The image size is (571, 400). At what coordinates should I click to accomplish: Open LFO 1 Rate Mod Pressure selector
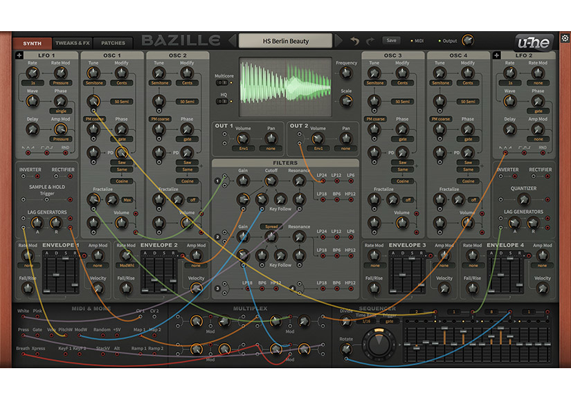tap(61, 83)
